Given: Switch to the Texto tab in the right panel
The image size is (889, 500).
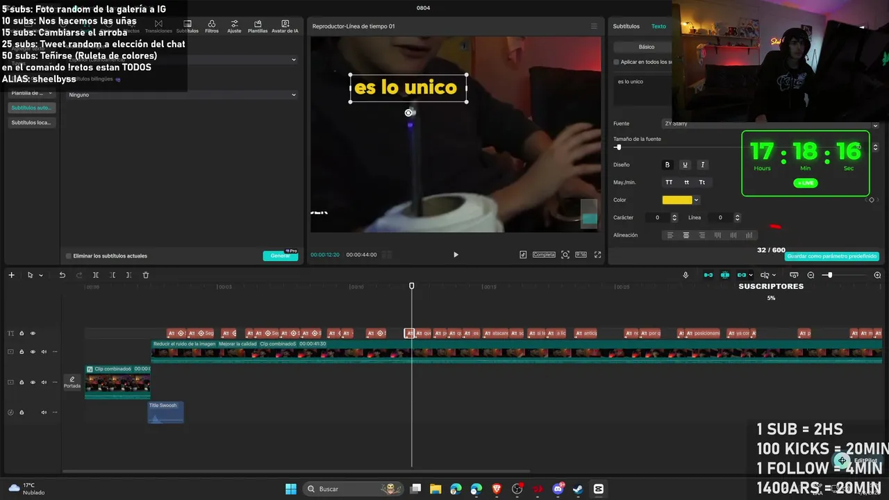Looking at the screenshot, I should coord(658,26).
